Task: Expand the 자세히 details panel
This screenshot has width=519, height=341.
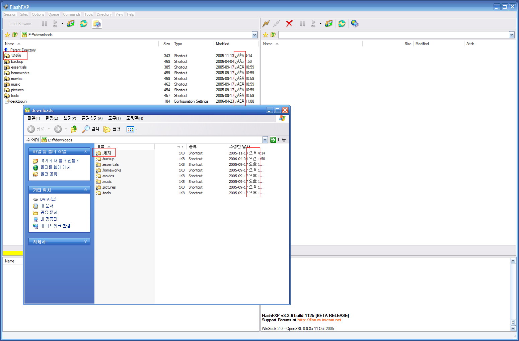Action: [x=85, y=242]
